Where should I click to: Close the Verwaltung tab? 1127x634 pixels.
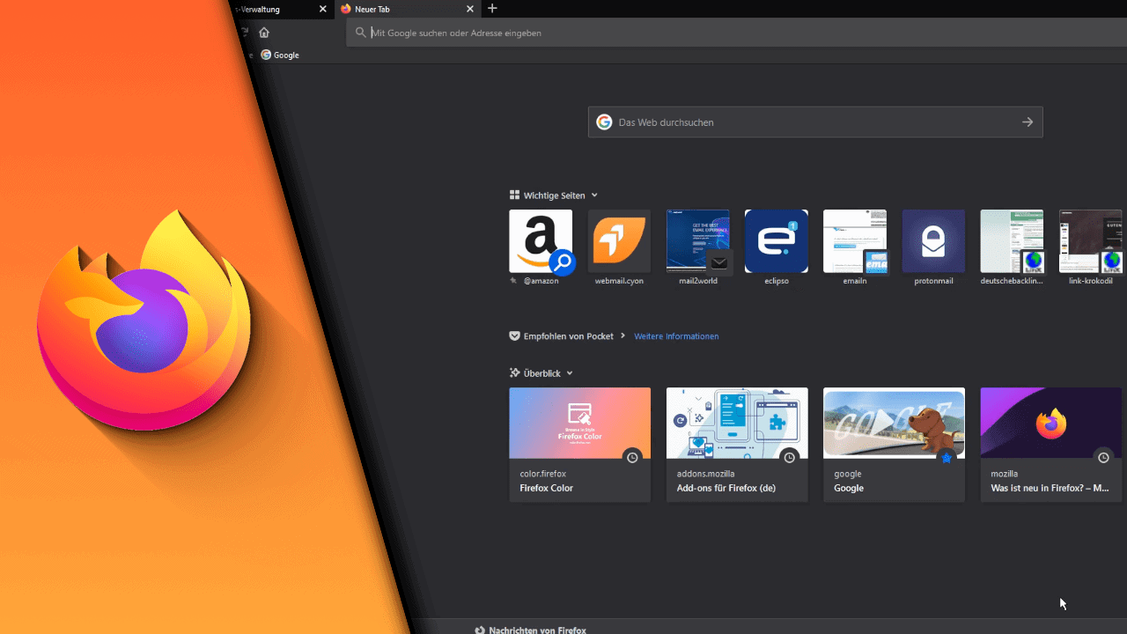coord(322,9)
